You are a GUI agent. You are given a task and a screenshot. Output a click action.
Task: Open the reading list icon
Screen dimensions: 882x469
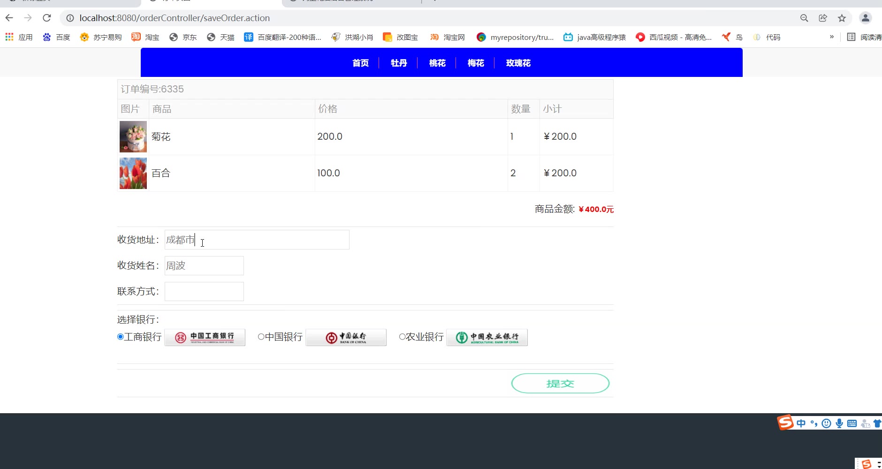click(x=851, y=37)
